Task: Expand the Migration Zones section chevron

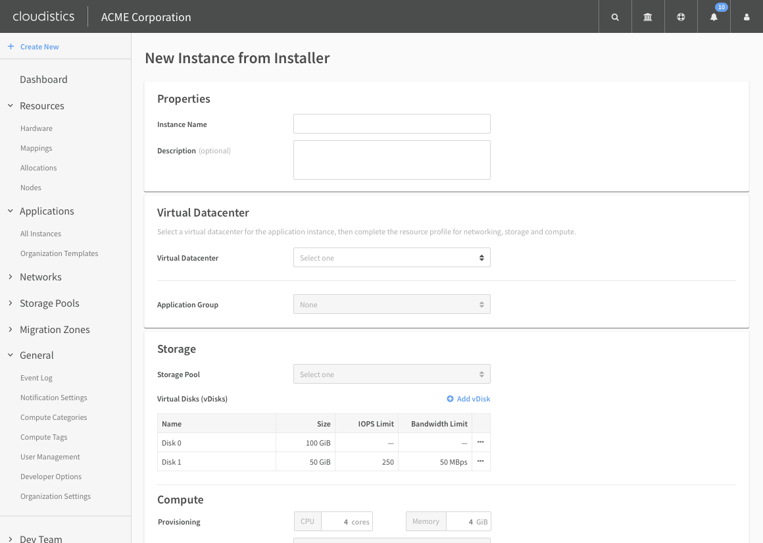Action: pos(11,329)
